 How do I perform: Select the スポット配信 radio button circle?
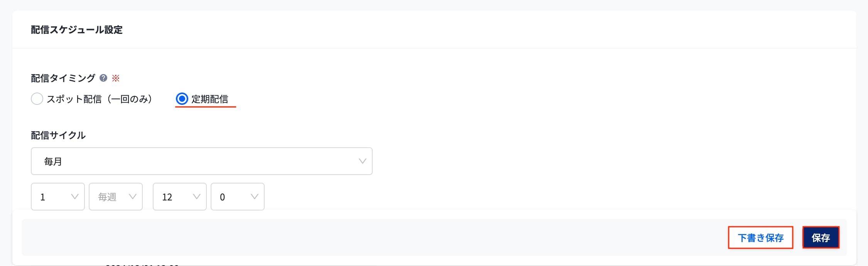coord(37,99)
